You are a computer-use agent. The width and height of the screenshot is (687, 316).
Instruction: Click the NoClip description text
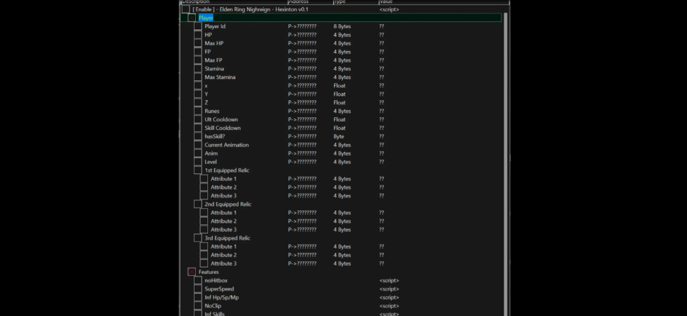click(x=213, y=306)
